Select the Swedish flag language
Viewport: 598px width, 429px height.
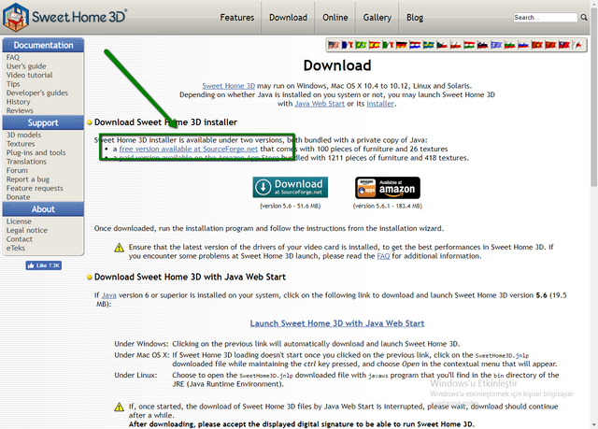click(x=428, y=45)
